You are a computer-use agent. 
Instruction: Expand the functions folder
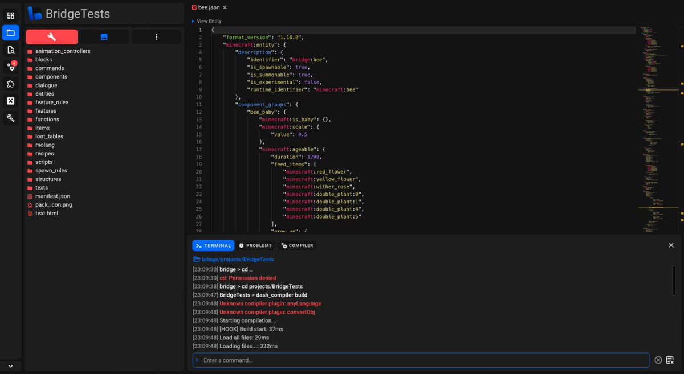43,120
